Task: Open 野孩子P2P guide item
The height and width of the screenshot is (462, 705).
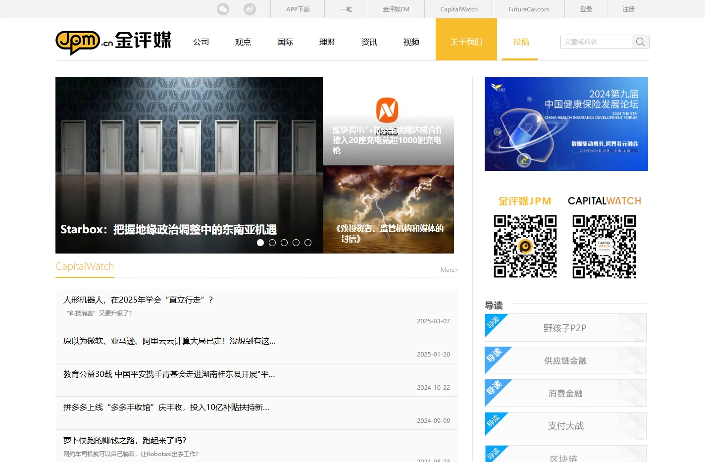Action: [565, 328]
